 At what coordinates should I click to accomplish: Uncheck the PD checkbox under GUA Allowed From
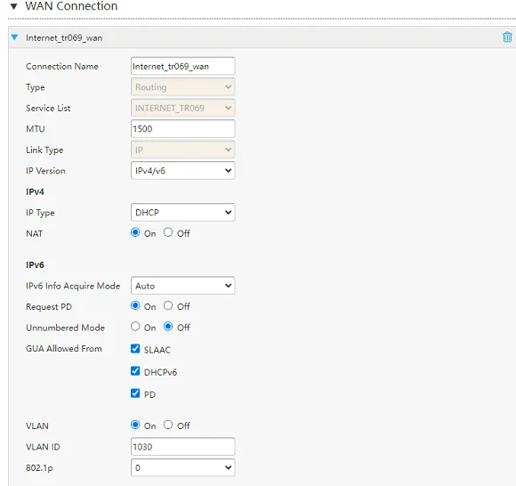tap(135, 393)
